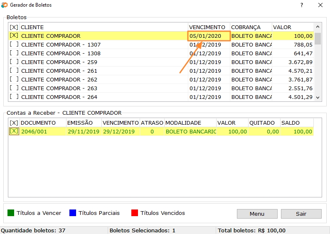Select the due date 05/01/2020 cell

209,36
